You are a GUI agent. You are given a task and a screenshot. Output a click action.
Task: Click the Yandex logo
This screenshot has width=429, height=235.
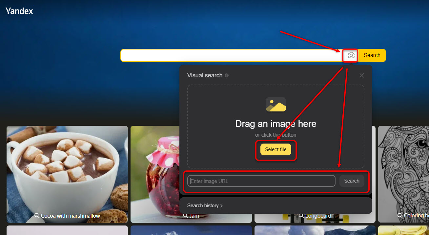tap(19, 11)
